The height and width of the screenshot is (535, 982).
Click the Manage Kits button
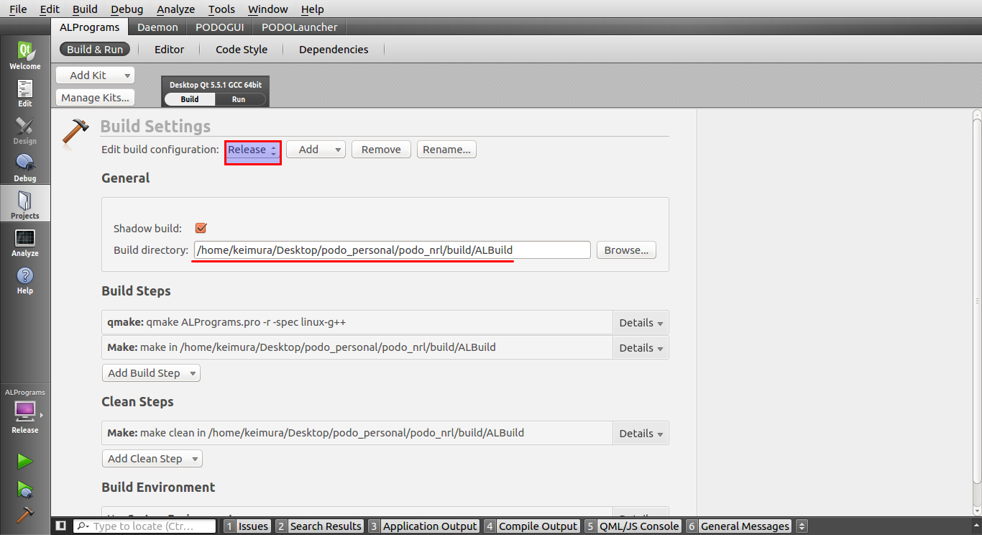tap(95, 98)
